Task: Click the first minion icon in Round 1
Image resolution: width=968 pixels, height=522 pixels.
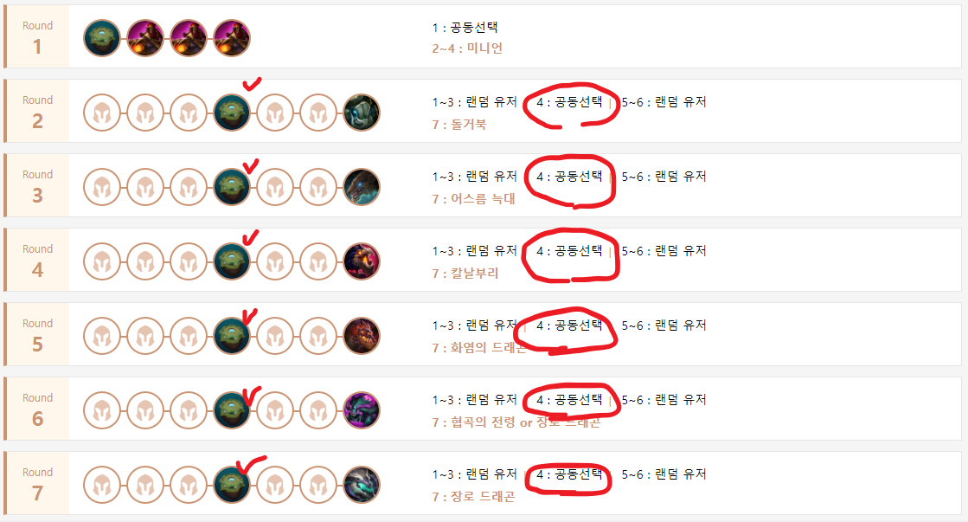Action: [145, 38]
